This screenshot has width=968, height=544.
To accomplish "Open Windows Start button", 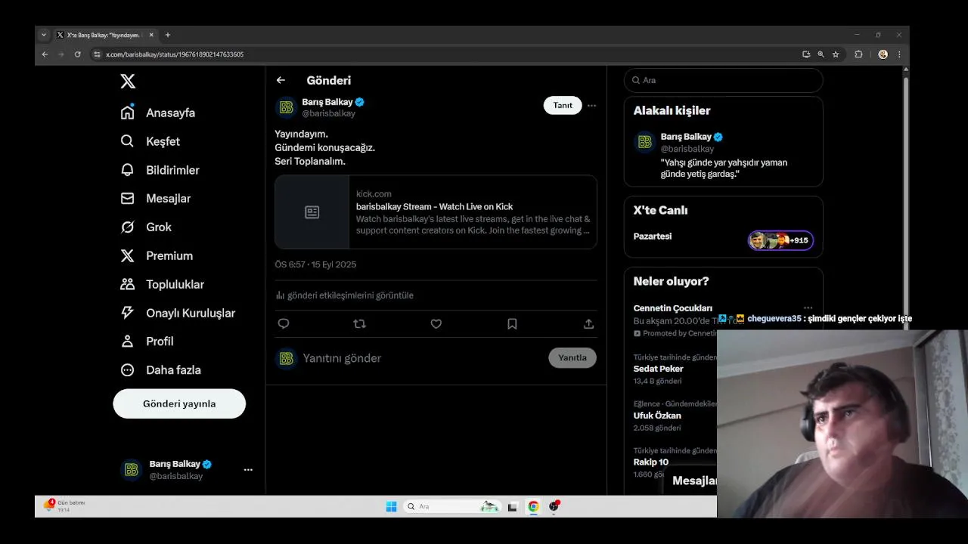I will point(391,506).
